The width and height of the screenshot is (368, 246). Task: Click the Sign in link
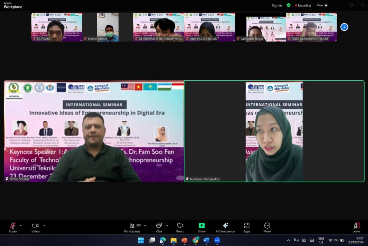pos(277,5)
